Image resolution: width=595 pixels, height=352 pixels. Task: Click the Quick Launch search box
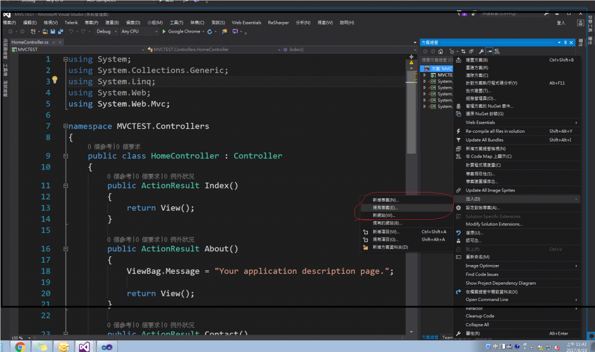coord(515,14)
